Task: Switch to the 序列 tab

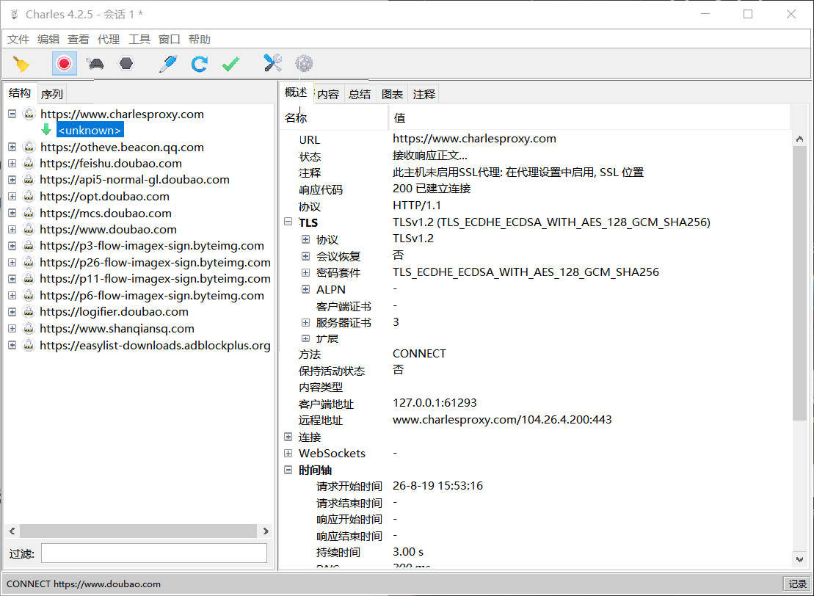Action: pos(52,94)
